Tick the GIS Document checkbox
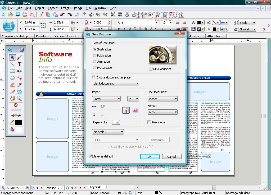 (151, 69)
